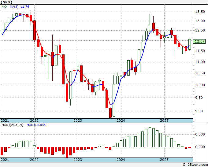Click 2023 on the price chart timeline
The width and height of the screenshot is (208, 167).
click(78, 121)
